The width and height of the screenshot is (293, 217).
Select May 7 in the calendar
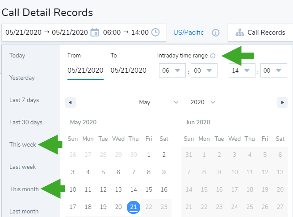coord(134,172)
